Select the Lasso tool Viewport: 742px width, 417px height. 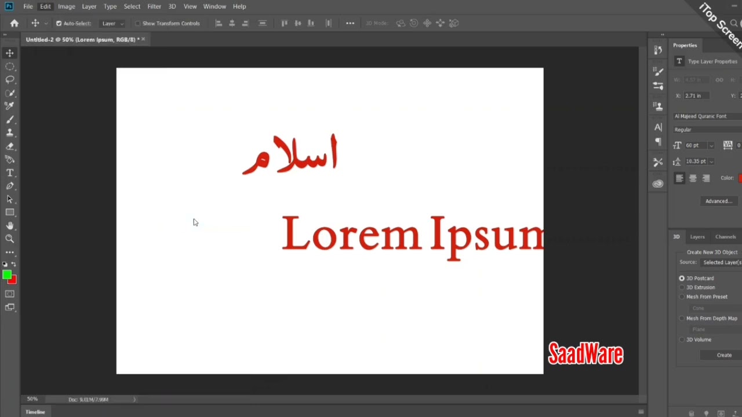tap(10, 80)
